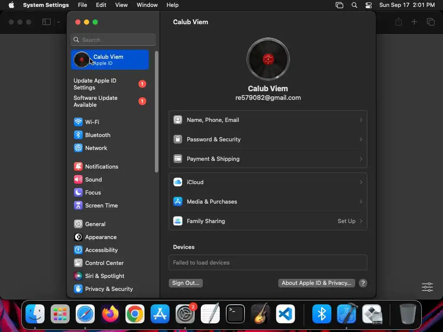Open Boot Camp Assistant from Dock
Viewport: 443px width, 332px height.
pos(372,314)
